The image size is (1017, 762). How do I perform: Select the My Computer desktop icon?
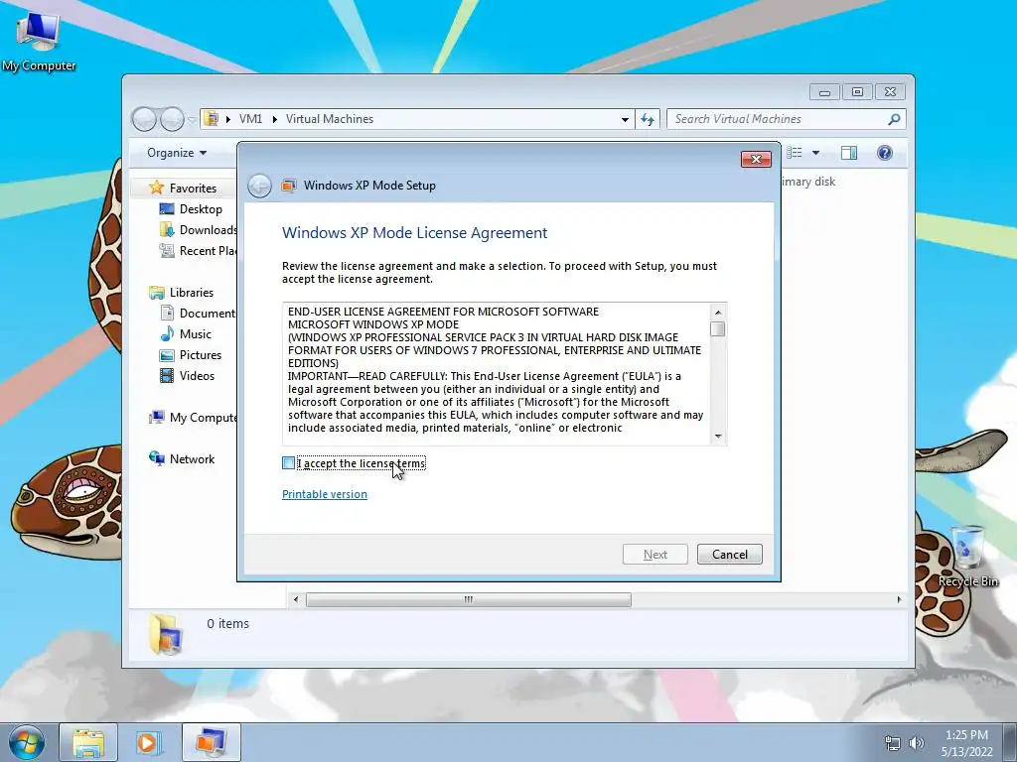[x=39, y=41]
